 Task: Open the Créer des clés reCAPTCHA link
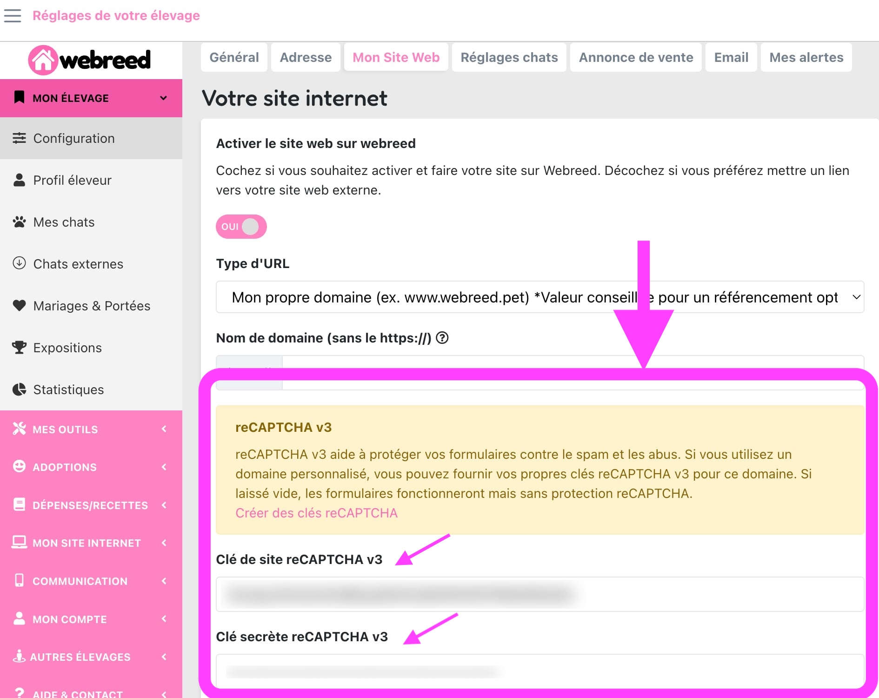coord(316,513)
